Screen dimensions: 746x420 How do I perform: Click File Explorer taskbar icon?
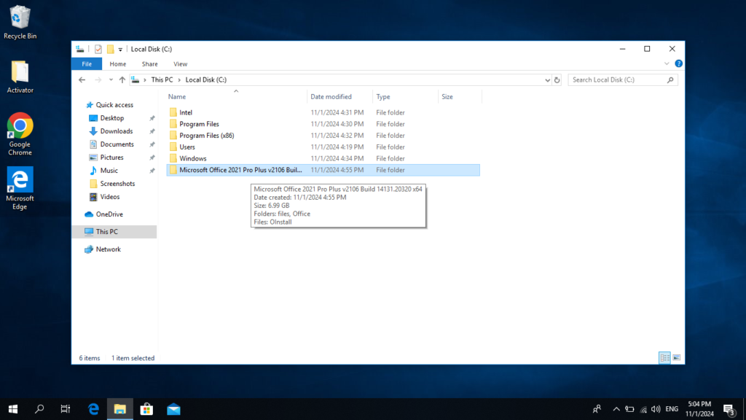[x=120, y=409]
